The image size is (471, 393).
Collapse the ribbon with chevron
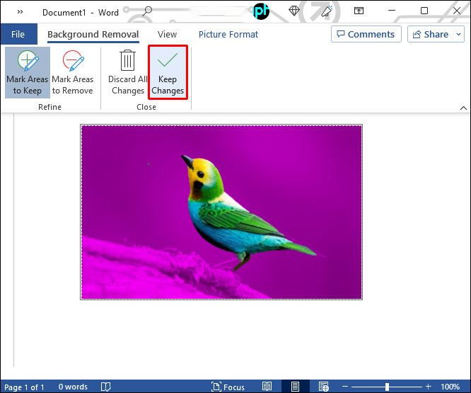point(463,108)
